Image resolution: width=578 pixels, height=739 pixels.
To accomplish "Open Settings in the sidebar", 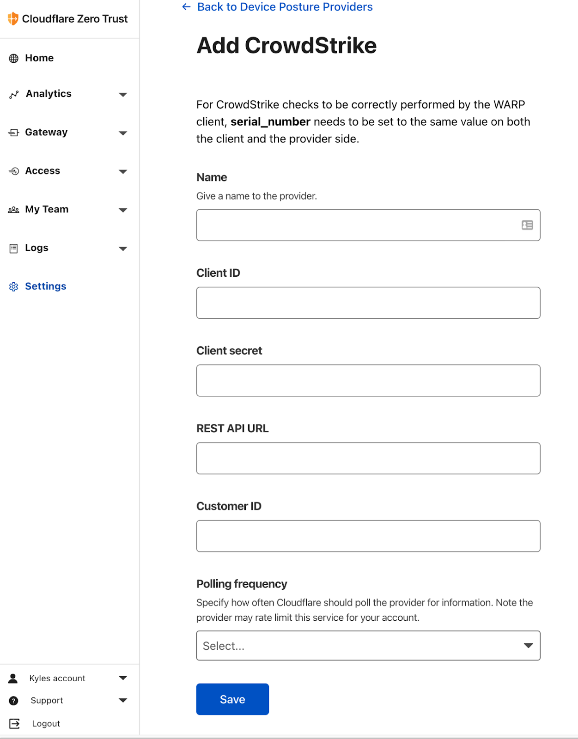I will point(45,286).
